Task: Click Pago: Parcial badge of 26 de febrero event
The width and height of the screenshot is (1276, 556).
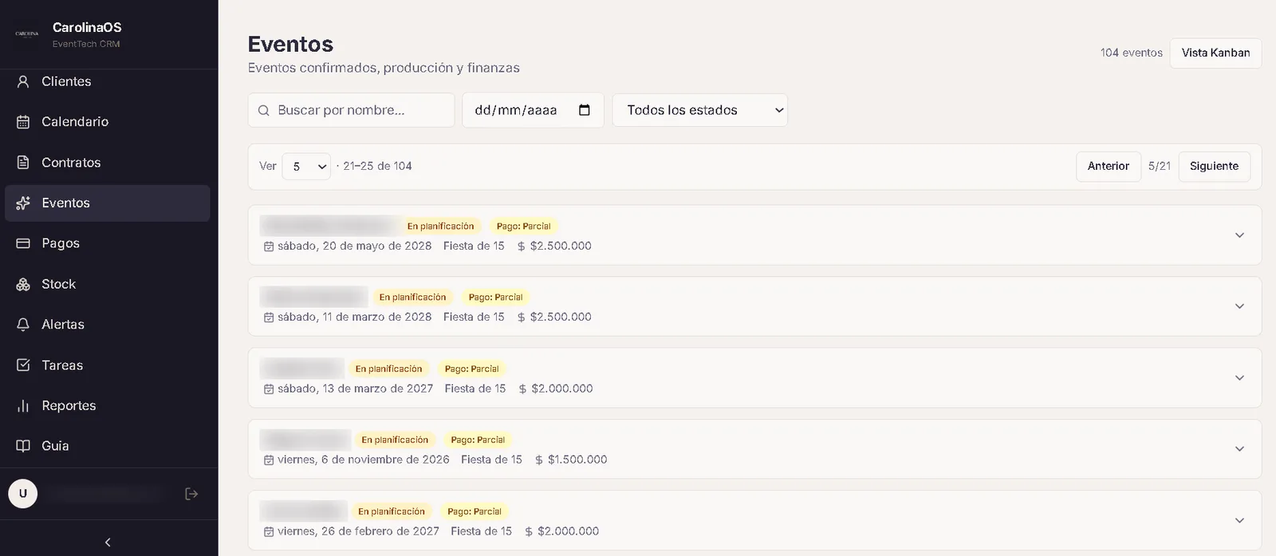Action: click(475, 512)
